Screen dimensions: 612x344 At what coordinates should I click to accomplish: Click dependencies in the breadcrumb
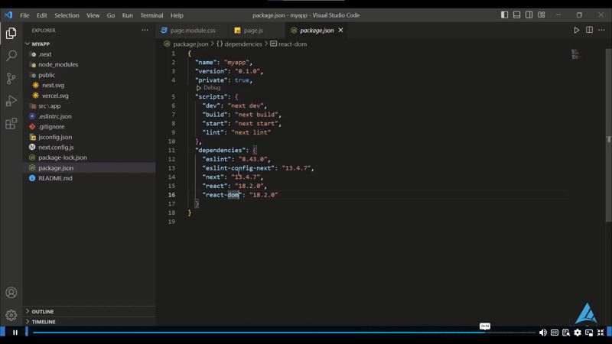click(x=243, y=44)
